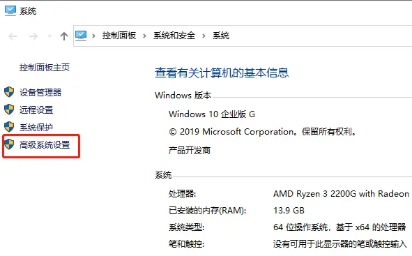Viewport: 412px width, 256px height.
Task: Click shield icon beside 系统保护
Action: click(9, 127)
